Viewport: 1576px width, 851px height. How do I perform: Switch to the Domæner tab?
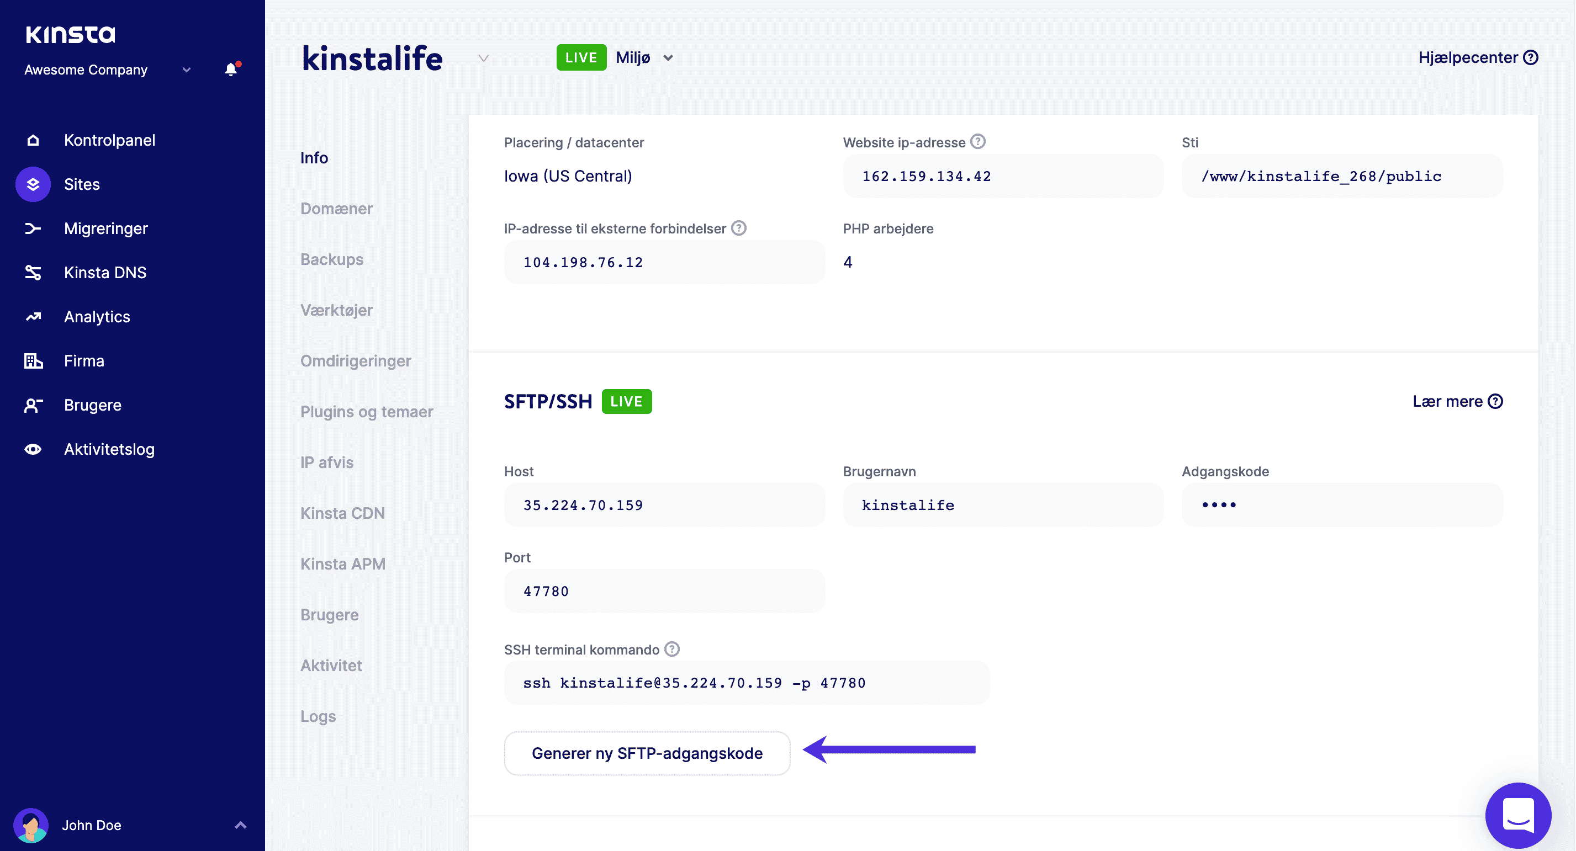pyautogui.click(x=336, y=209)
